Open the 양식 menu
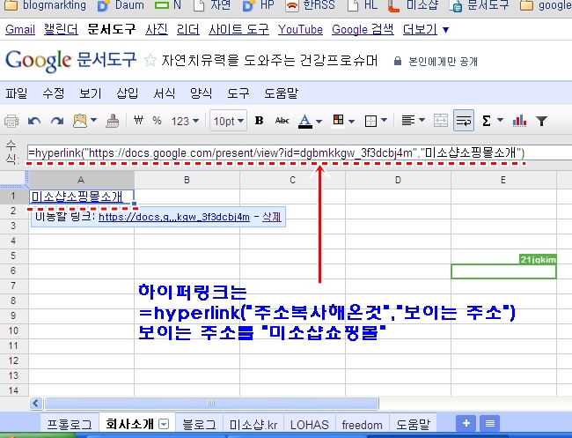The width and height of the screenshot is (572, 438). click(x=201, y=93)
